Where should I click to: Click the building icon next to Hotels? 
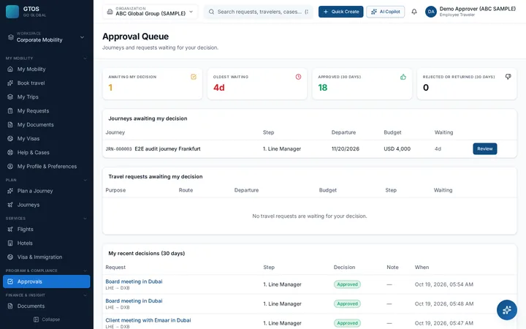coord(10,243)
